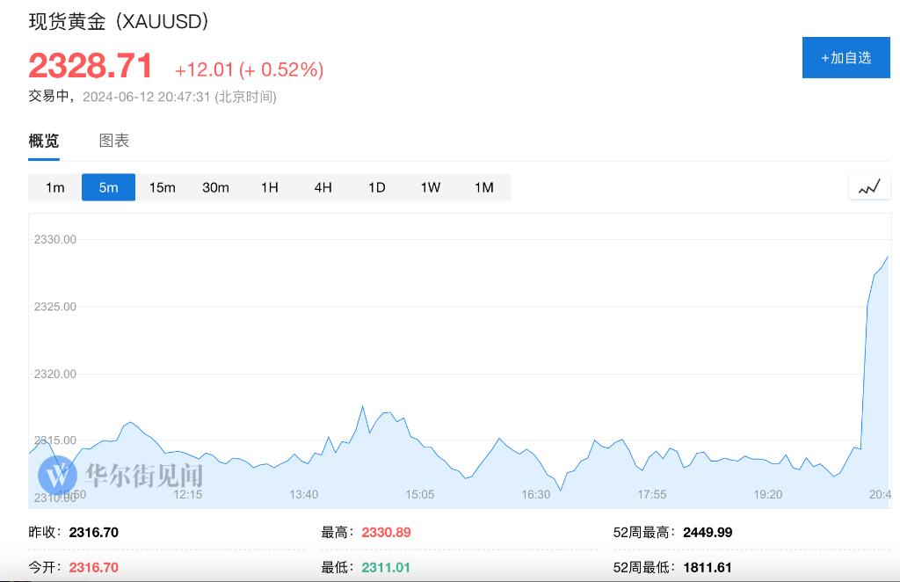Change the timeframe to 4H
This screenshot has width=900, height=582.
pos(323,187)
